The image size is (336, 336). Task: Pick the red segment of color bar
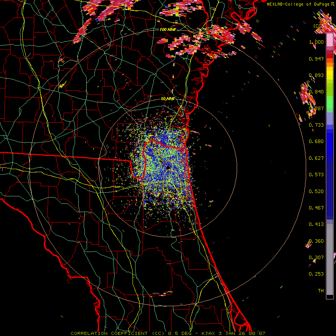coord(330,56)
